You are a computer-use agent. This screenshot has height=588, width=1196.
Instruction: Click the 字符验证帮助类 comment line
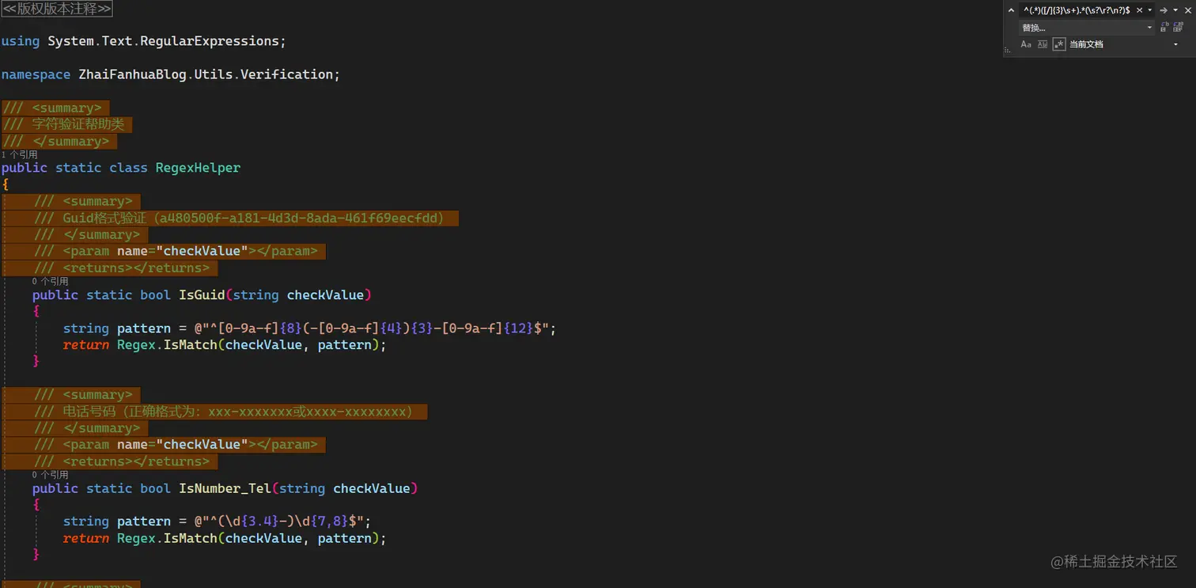point(67,124)
